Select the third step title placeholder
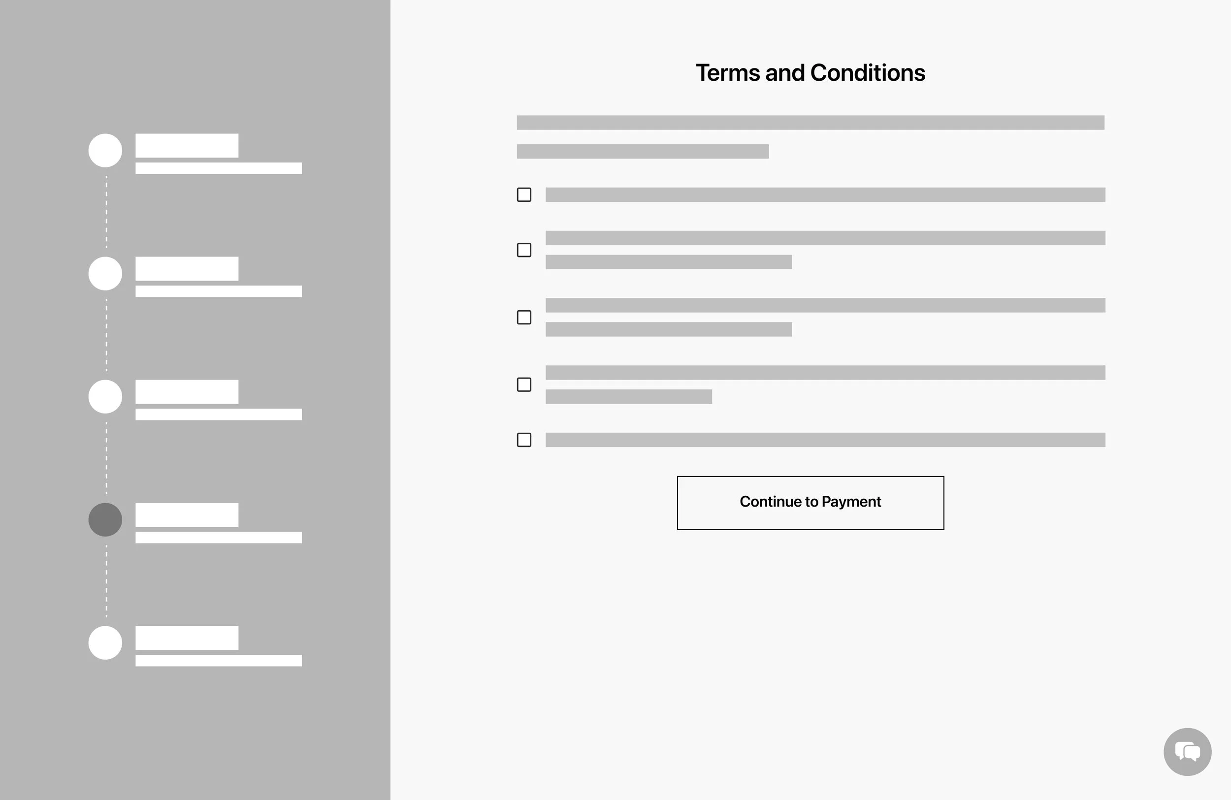 pos(187,391)
